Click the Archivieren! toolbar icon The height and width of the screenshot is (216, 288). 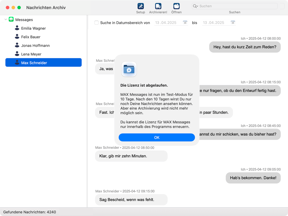(x=158, y=6)
